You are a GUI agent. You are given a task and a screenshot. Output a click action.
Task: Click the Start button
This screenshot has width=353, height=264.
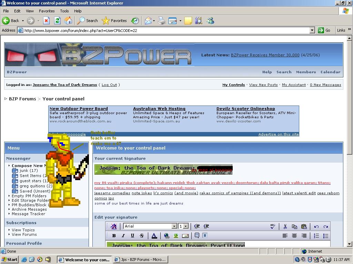point(9,260)
